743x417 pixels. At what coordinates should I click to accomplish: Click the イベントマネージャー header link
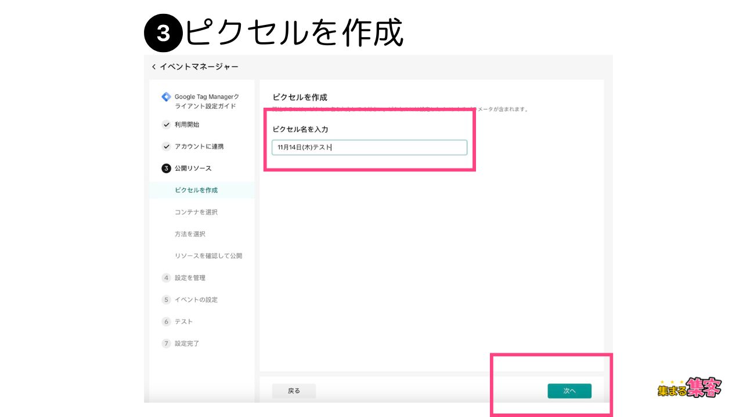(199, 67)
